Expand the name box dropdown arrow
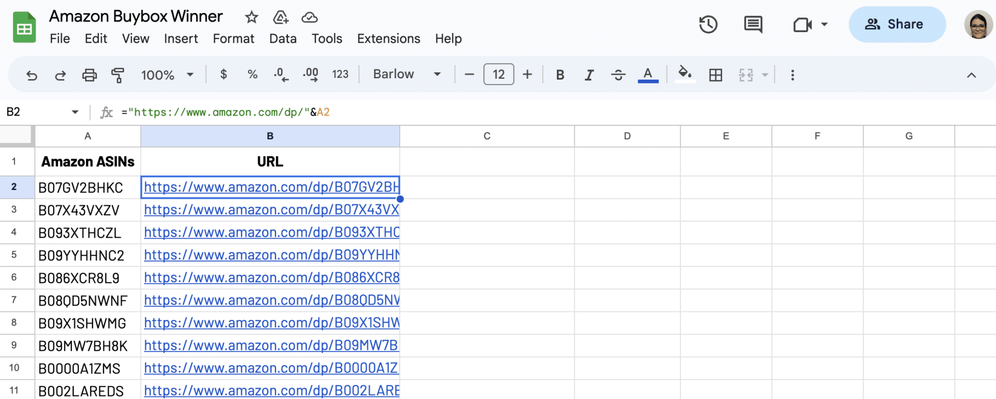Screen dimensions: 996x399 75,112
